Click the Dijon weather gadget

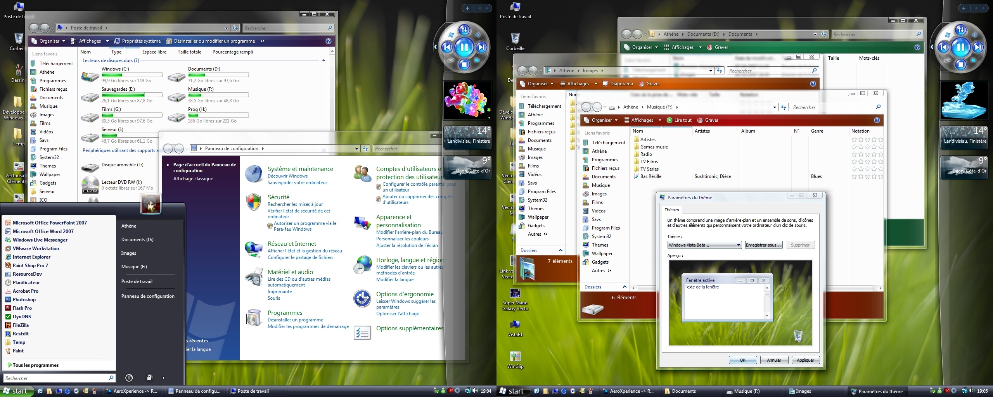point(467,167)
